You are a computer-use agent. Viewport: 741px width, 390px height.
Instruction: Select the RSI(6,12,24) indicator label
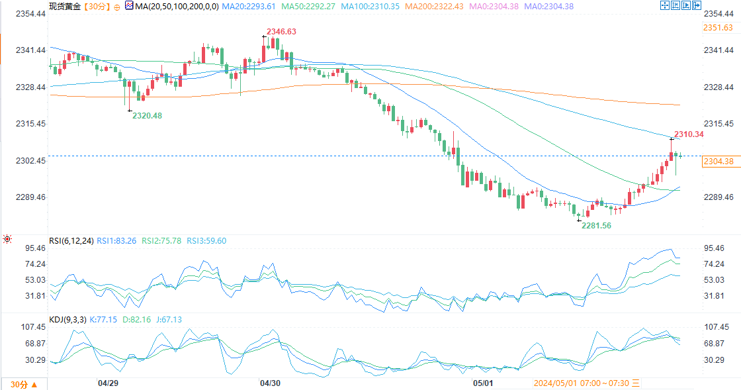pyautogui.click(x=71, y=241)
